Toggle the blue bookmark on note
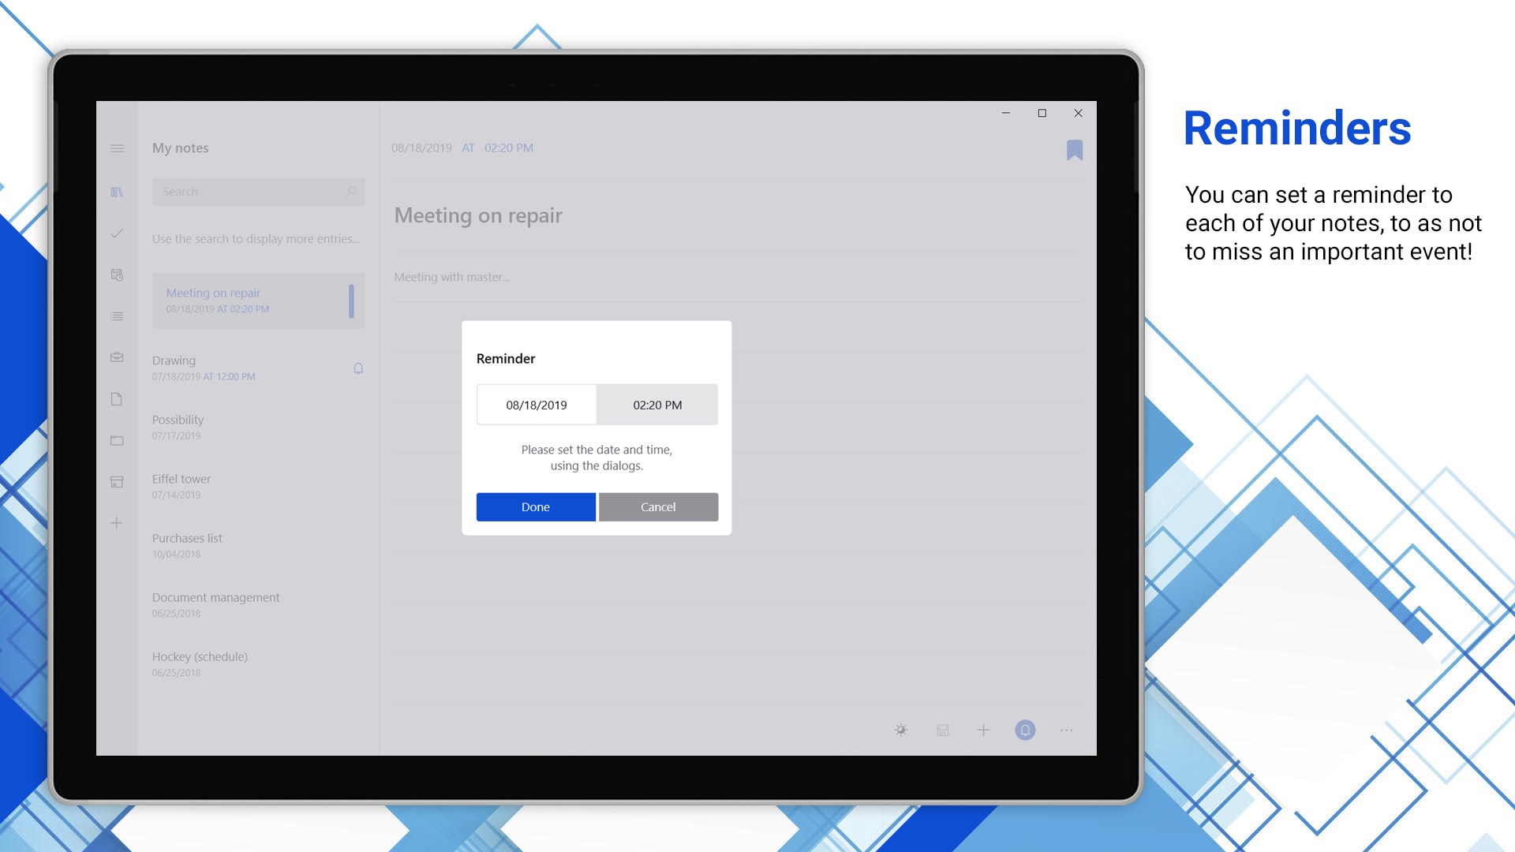 (x=1074, y=150)
